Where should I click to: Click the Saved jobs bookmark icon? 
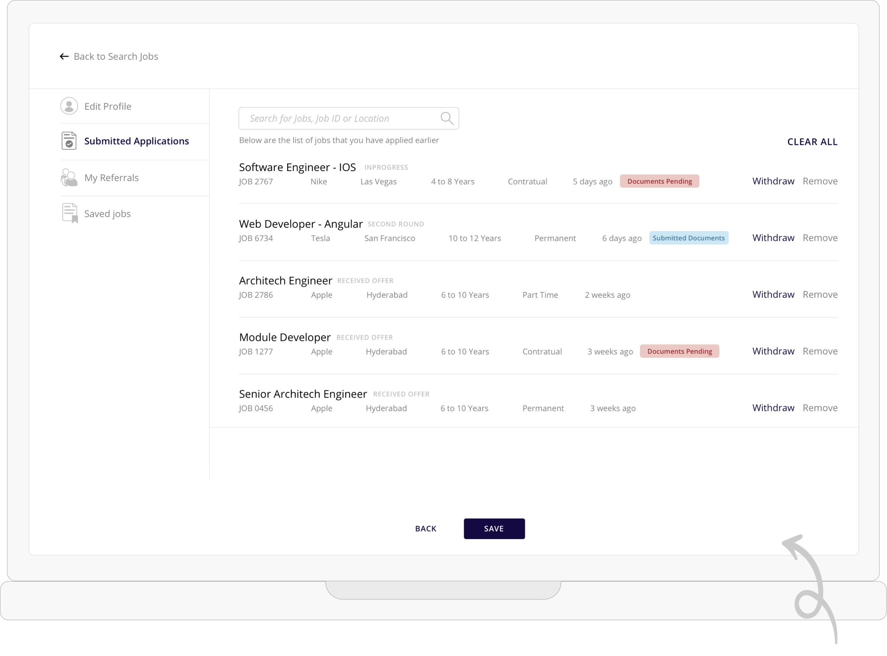click(70, 213)
